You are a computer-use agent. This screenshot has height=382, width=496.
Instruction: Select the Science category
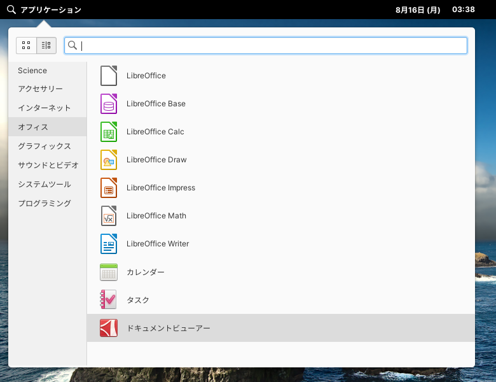48,71
